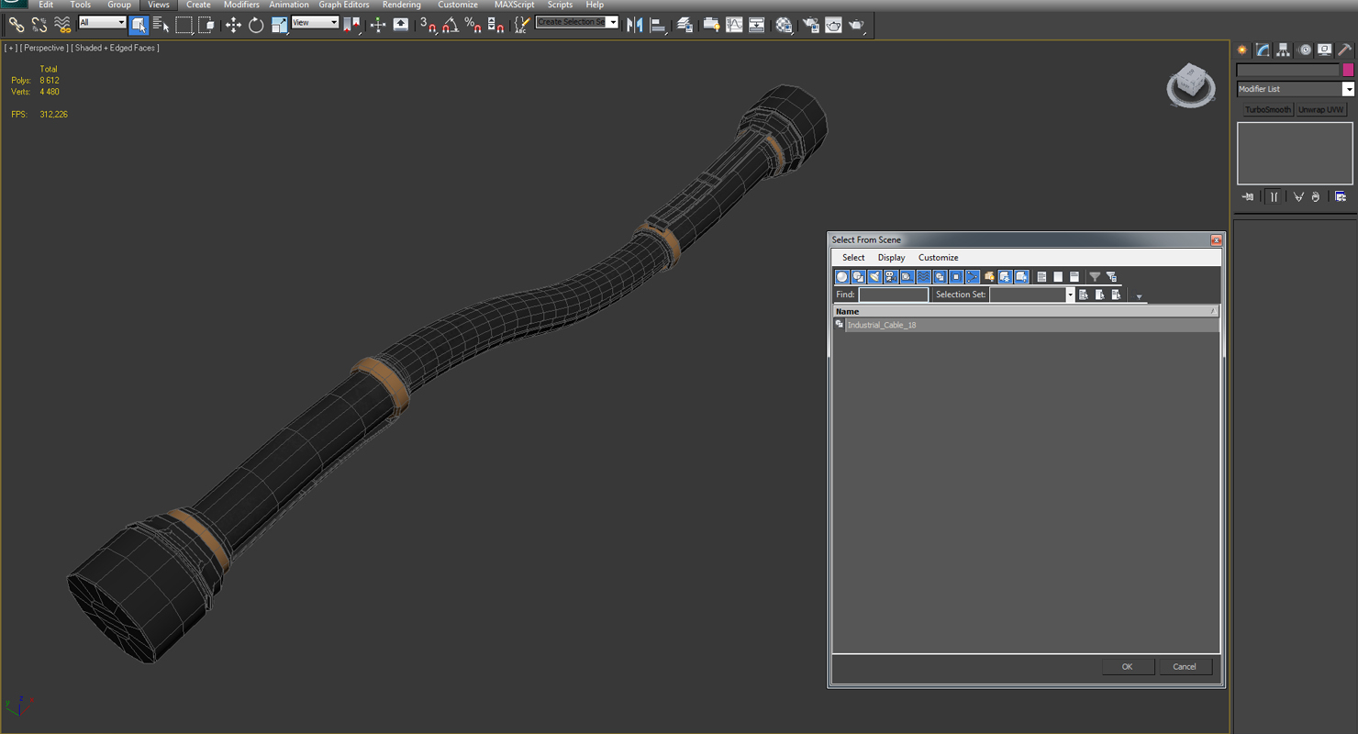
Task: Click the Unwrap UVW modifier button
Action: pos(1321,109)
